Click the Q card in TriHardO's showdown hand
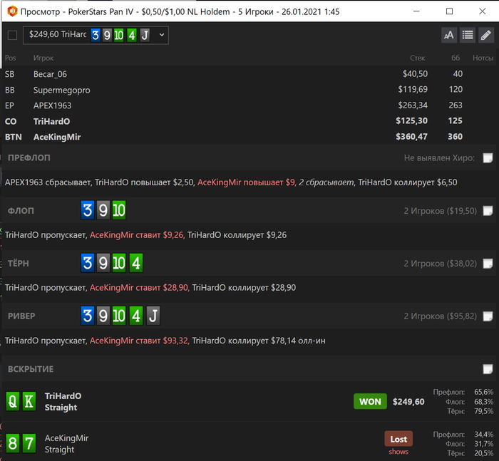This screenshot has width=499, height=461. pos(13,402)
